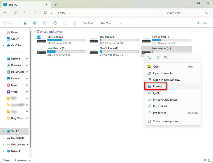This screenshot has width=213, height=163.
Task: Go up one folder level with the Up arrow
Action: pyautogui.click(x=25, y=13)
